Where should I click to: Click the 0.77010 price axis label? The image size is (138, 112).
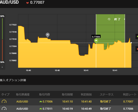[13, 39]
